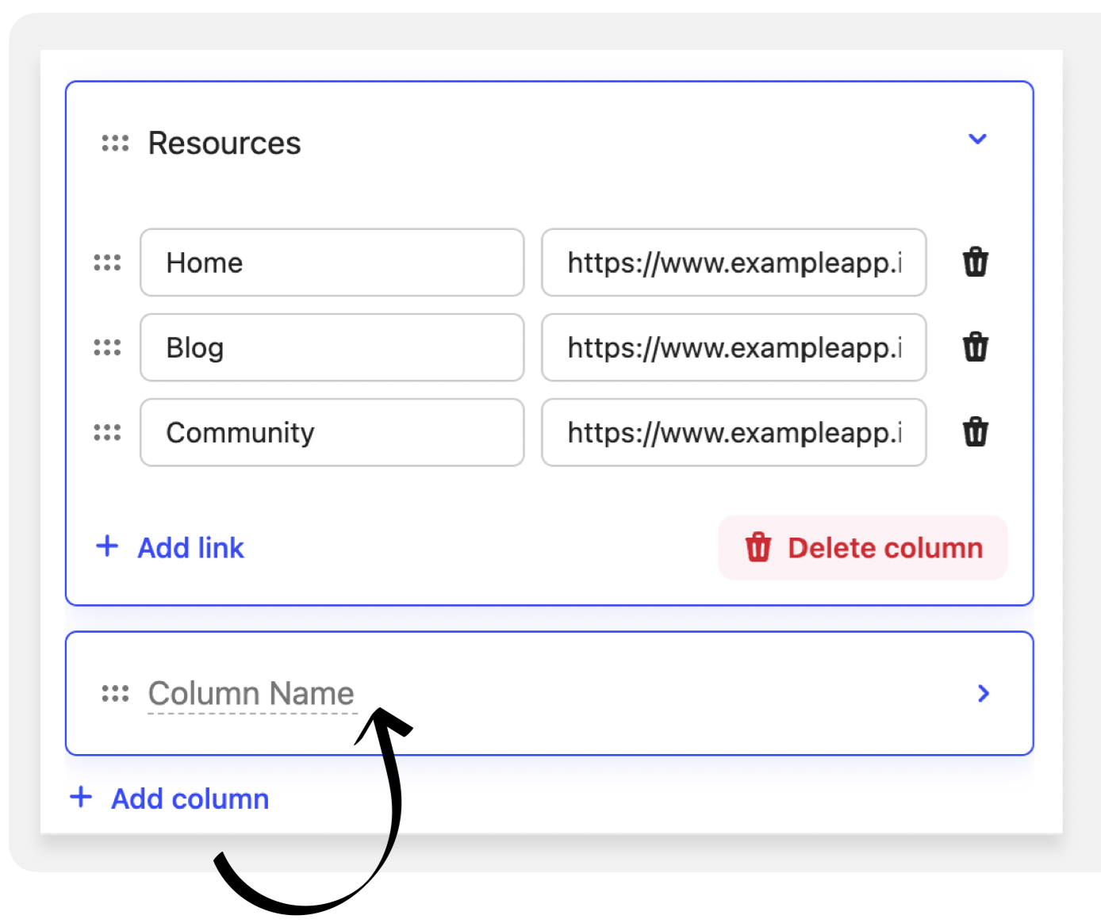Click the URL field for Community
1101x923 pixels.
click(x=733, y=432)
